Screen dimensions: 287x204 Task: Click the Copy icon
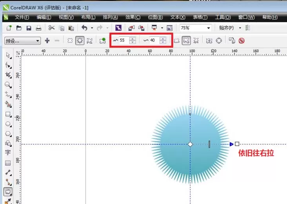[x=62, y=28]
